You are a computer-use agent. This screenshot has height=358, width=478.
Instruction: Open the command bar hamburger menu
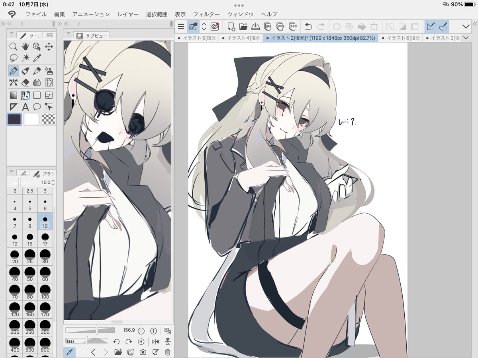[x=181, y=27]
